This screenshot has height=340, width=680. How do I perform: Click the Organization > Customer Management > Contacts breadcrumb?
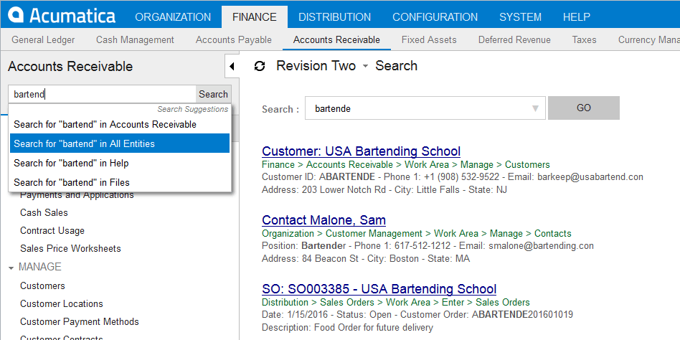[x=417, y=233]
